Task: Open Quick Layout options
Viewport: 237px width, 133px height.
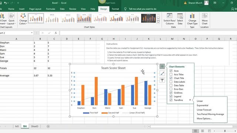Action: (x=11, y=19)
